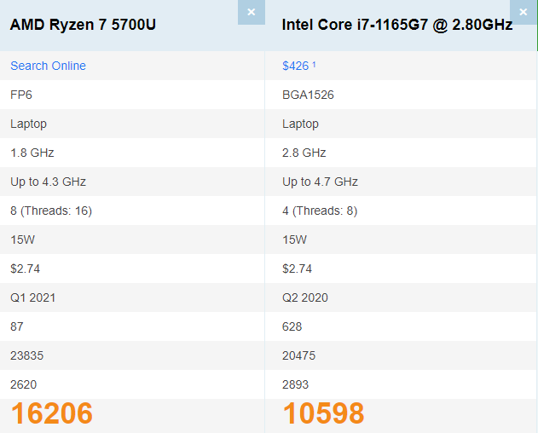Image resolution: width=538 pixels, height=433 pixels.
Task: Click the 1.8 GHz clock speed value
Action: coord(32,153)
